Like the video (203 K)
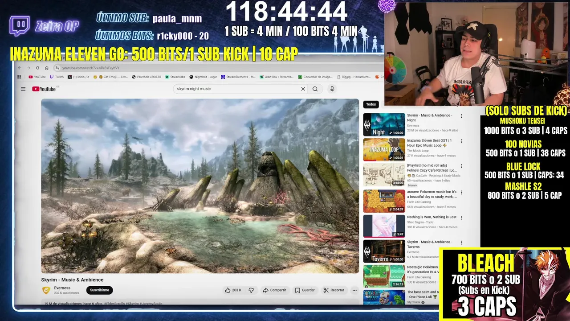 (233, 290)
